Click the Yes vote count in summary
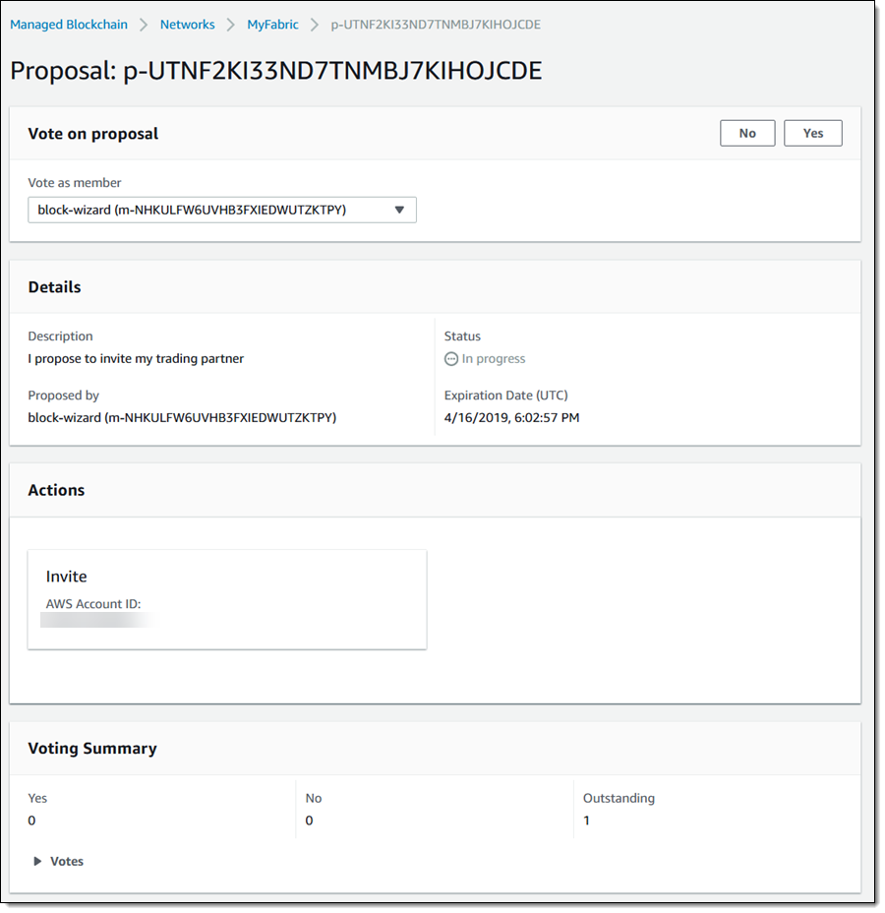The width and height of the screenshot is (885, 913). [31, 821]
